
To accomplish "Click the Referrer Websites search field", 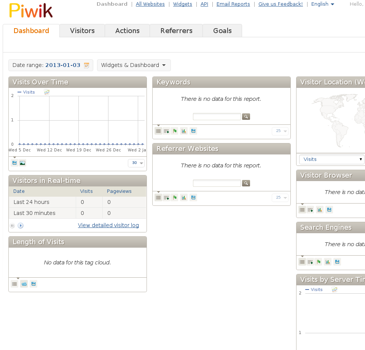I will [217, 183].
